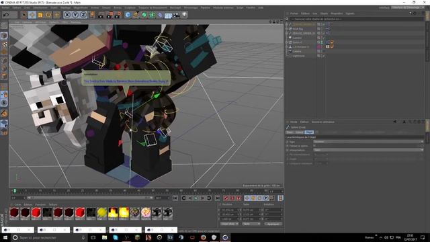The width and height of the screenshot is (430, 242).
Task: Open the Fichier main menu
Action: [5, 7]
